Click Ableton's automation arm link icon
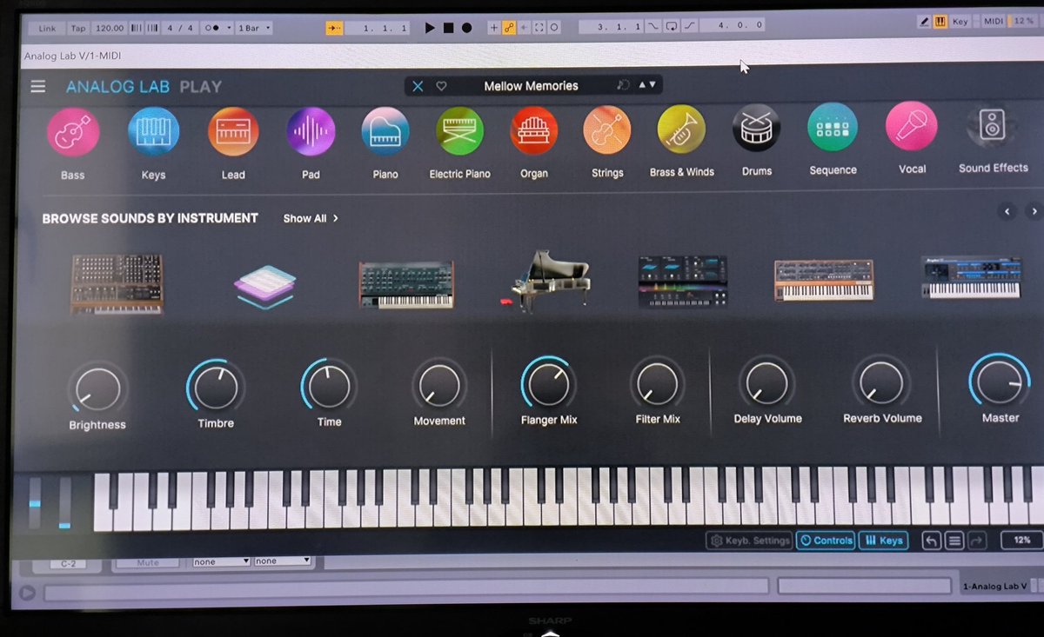1044x637 pixels. pos(509,28)
